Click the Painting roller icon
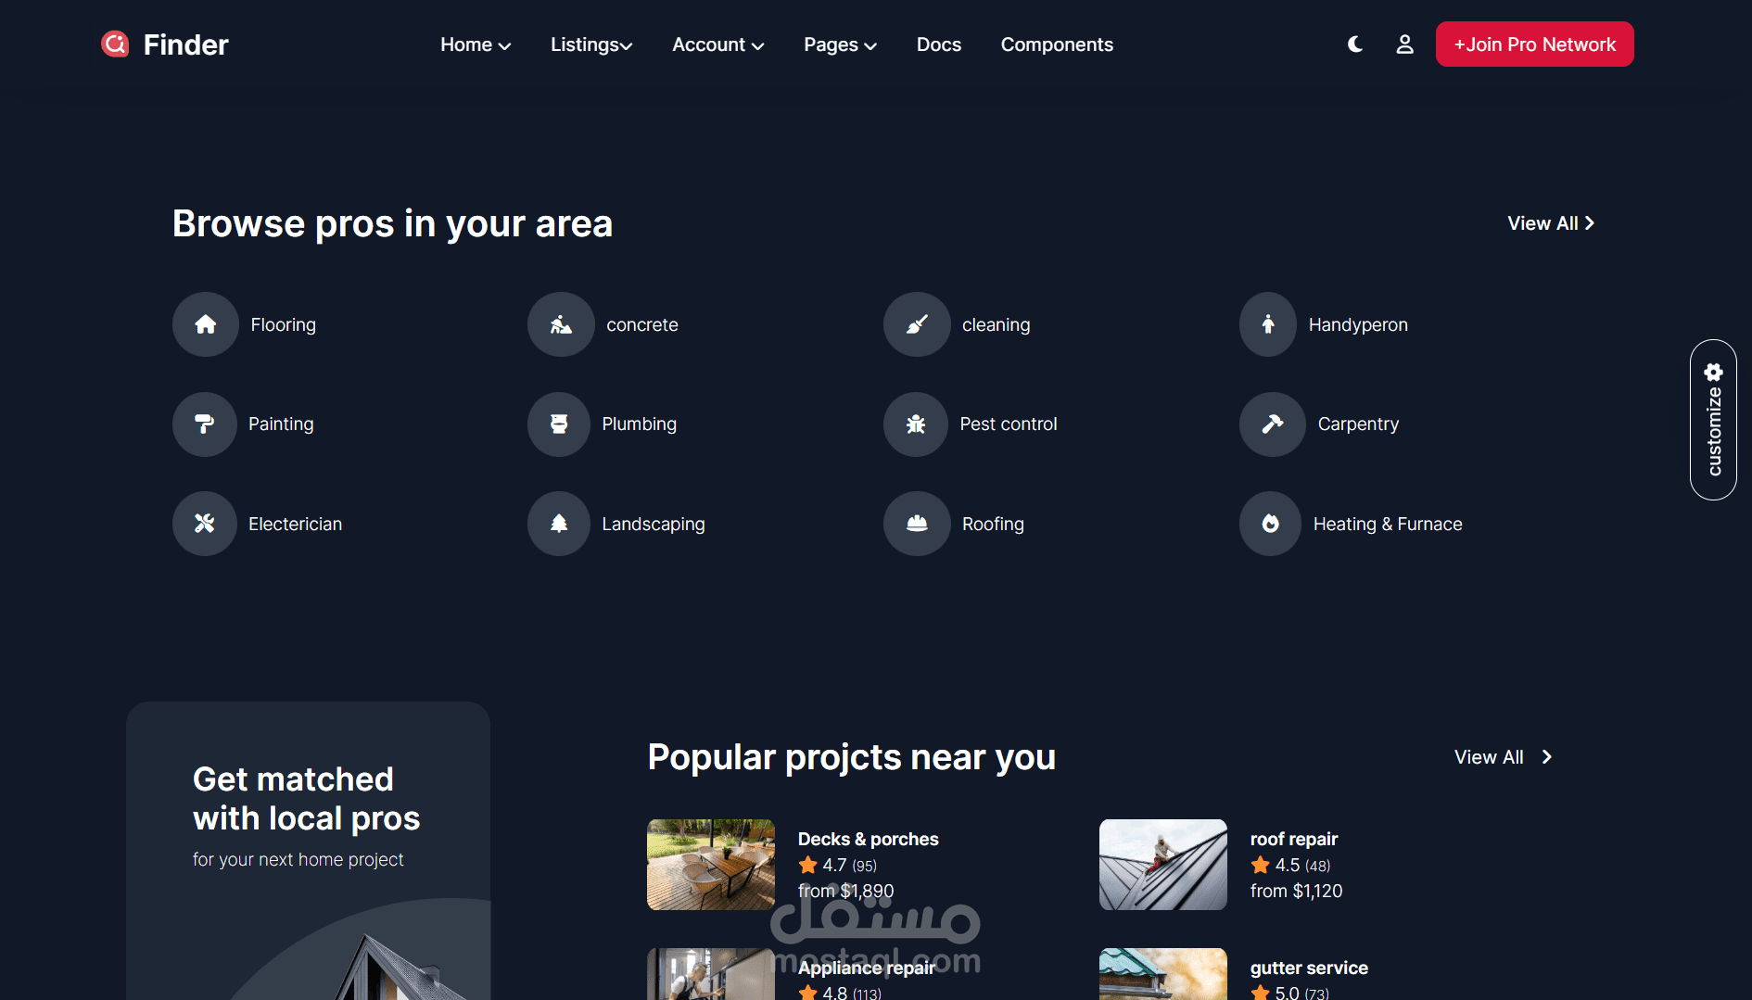The image size is (1752, 1000). pyautogui.click(x=205, y=424)
